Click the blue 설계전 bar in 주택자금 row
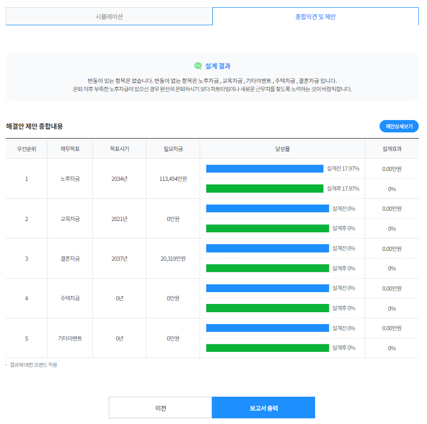Screen dimensions: 427x424 pyautogui.click(x=268, y=288)
